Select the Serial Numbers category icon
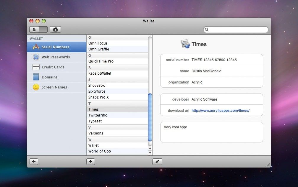 coord(36,47)
